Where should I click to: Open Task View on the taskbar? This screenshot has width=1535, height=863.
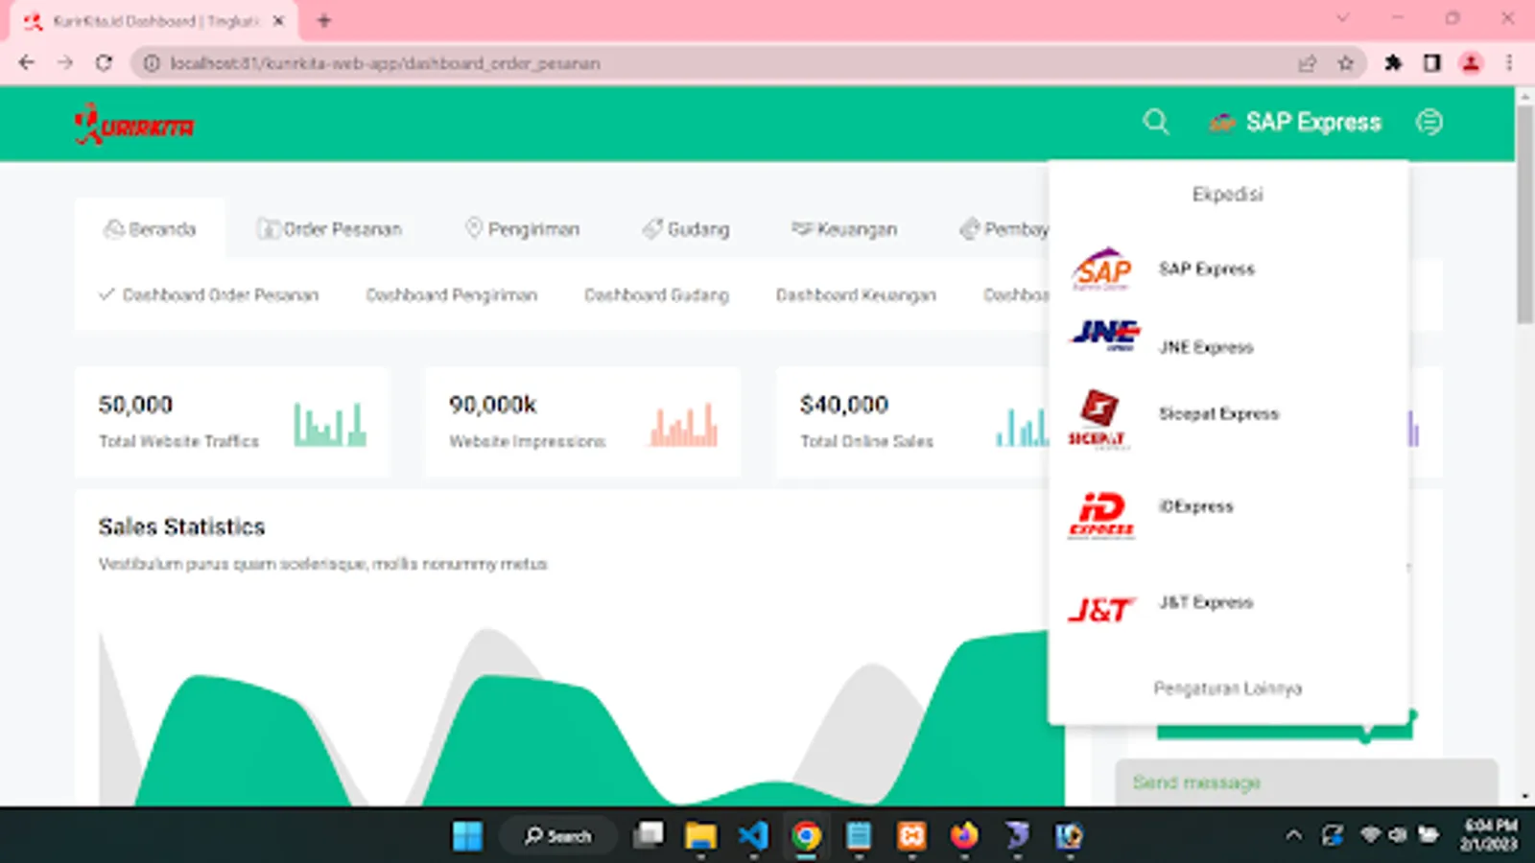coord(649,836)
